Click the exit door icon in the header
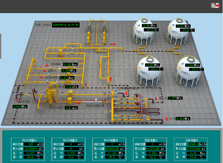 [x=215, y=5]
